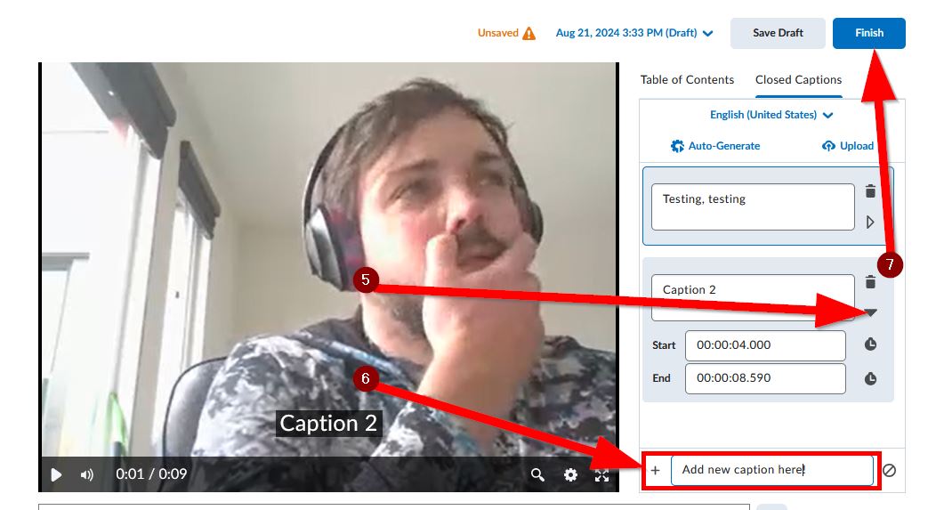Click the End time field
Screen dimensions: 928x510
pyautogui.click(x=765, y=378)
